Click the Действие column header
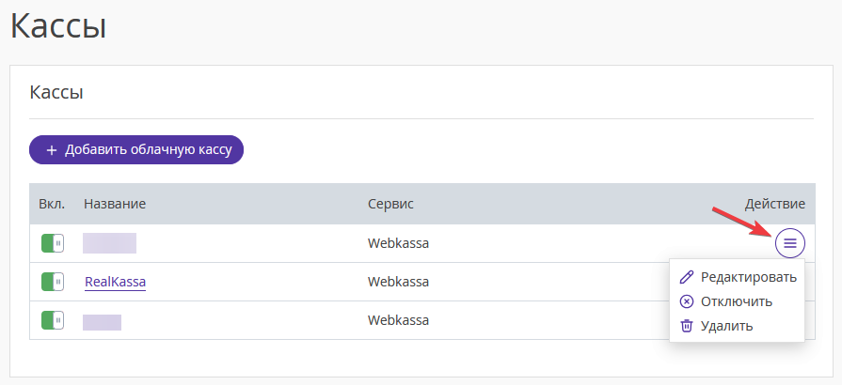Image resolution: width=842 pixels, height=385 pixels. click(775, 204)
